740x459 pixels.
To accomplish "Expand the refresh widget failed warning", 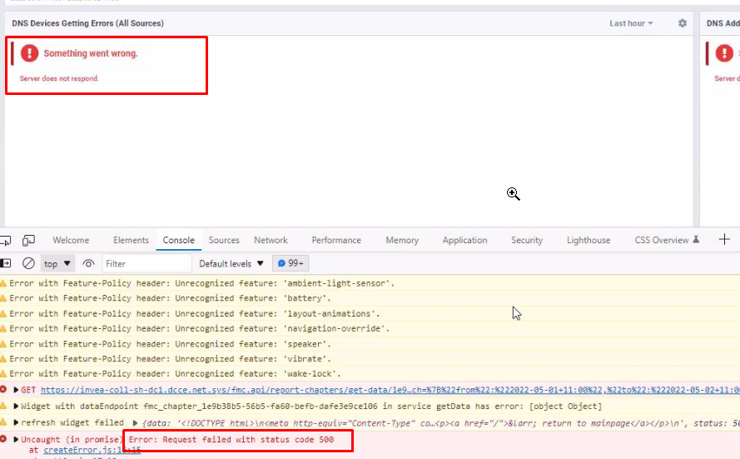I will (16, 422).
